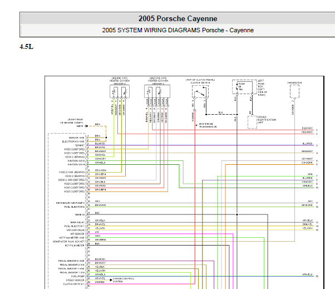335x289 pixels.
Task: Click the before-cat heated oxygen sensor symbol
Action: 157,91
